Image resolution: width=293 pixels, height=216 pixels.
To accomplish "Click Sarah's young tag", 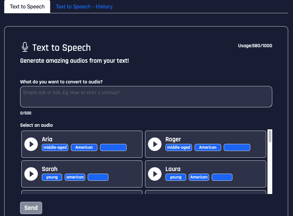I will pos(52,177).
